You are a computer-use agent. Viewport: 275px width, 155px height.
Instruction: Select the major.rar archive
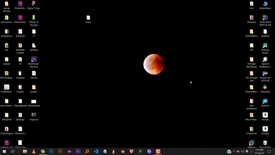34,117
